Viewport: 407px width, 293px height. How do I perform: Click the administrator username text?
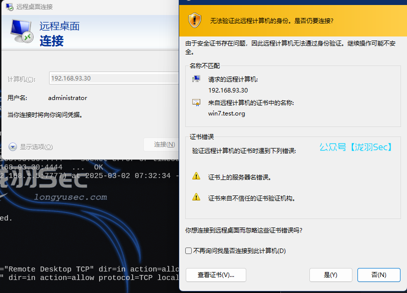click(x=68, y=98)
